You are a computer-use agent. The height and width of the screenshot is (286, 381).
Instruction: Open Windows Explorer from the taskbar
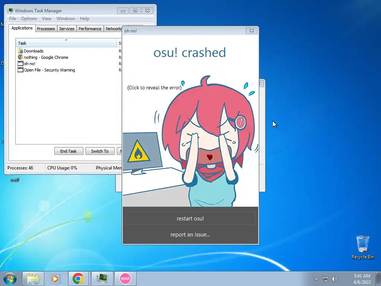pyautogui.click(x=33, y=279)
